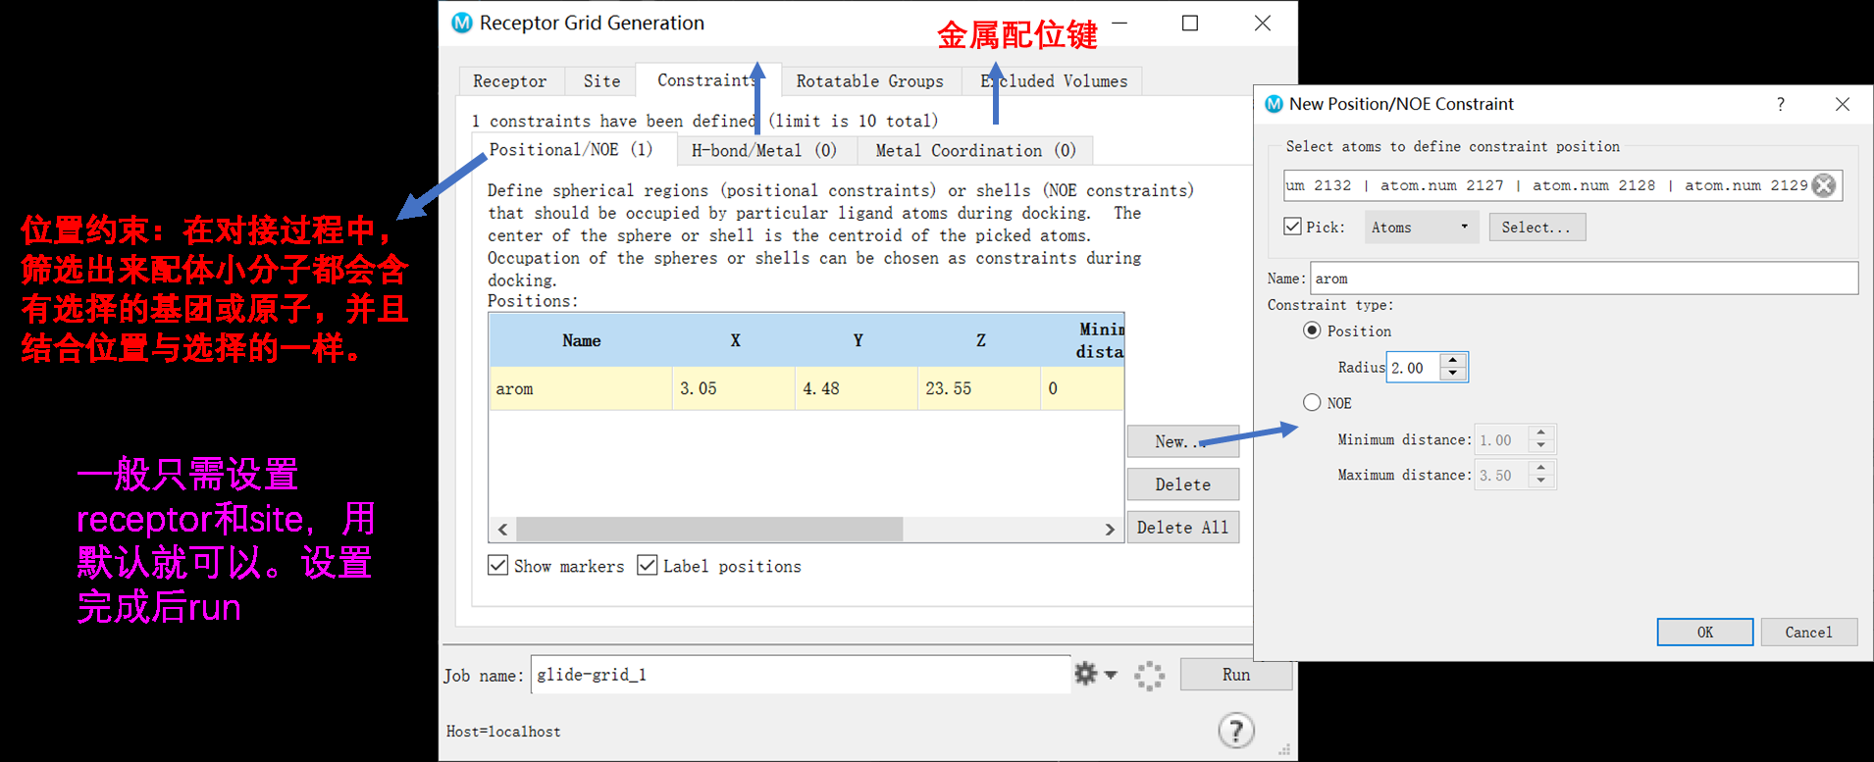
Task: Increase the Maximum distance value
Action: tap(1541, 469)
